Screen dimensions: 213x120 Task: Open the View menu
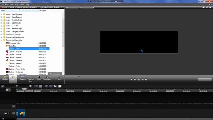click(x=12, y=5)
